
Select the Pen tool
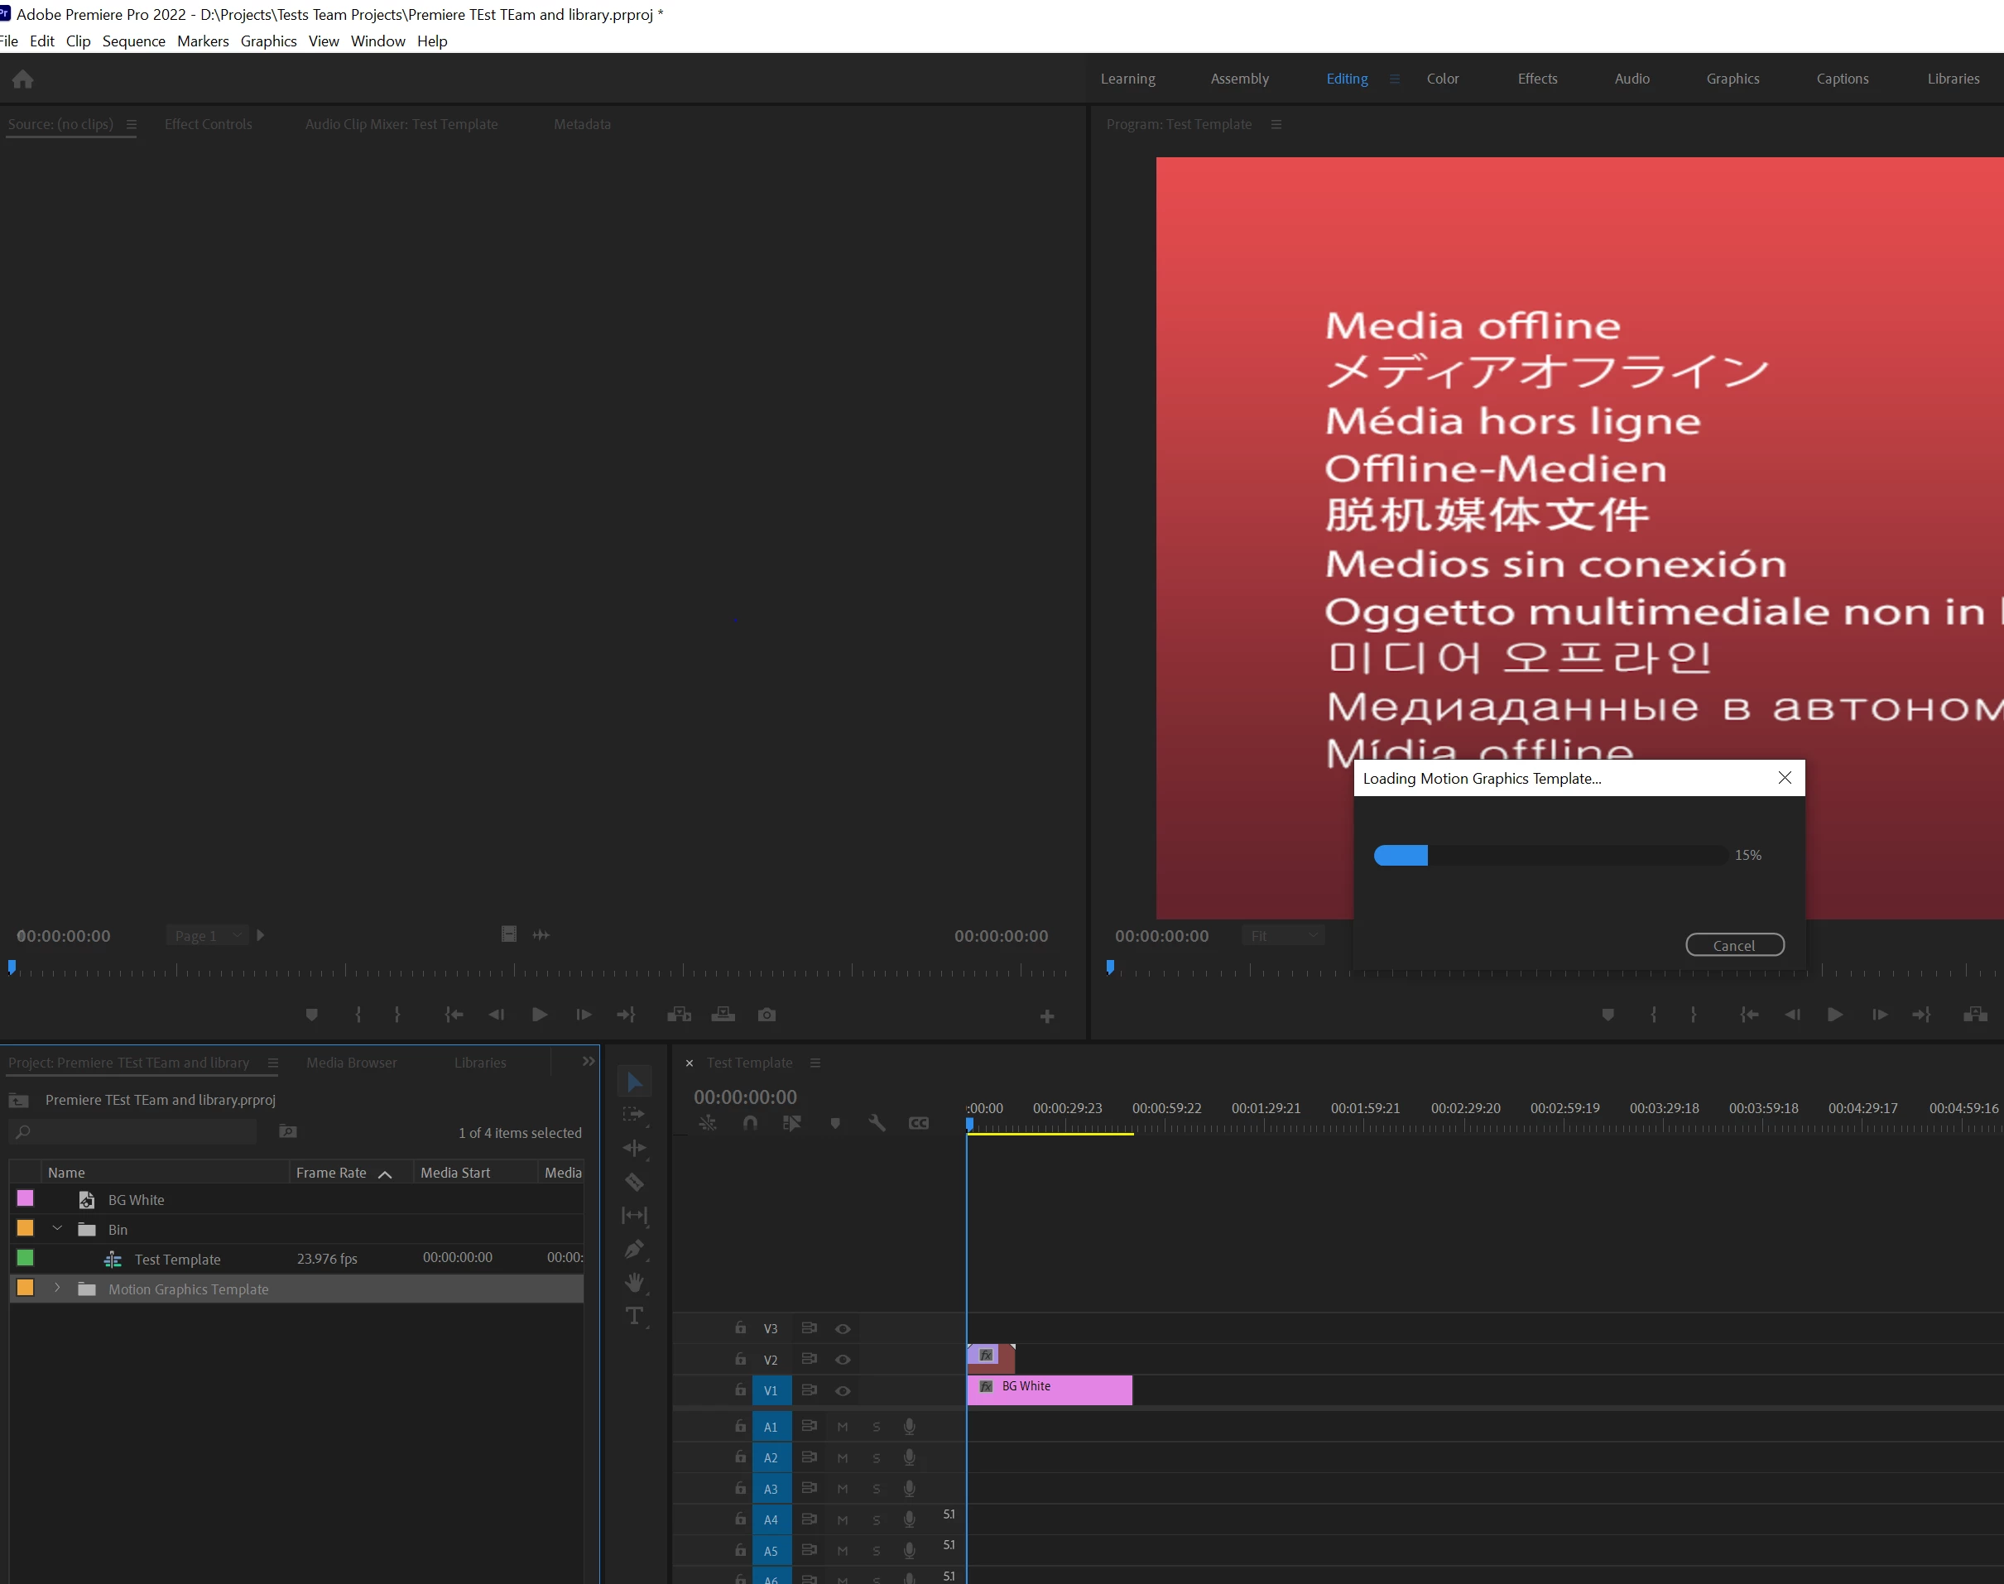[634, 1248]
